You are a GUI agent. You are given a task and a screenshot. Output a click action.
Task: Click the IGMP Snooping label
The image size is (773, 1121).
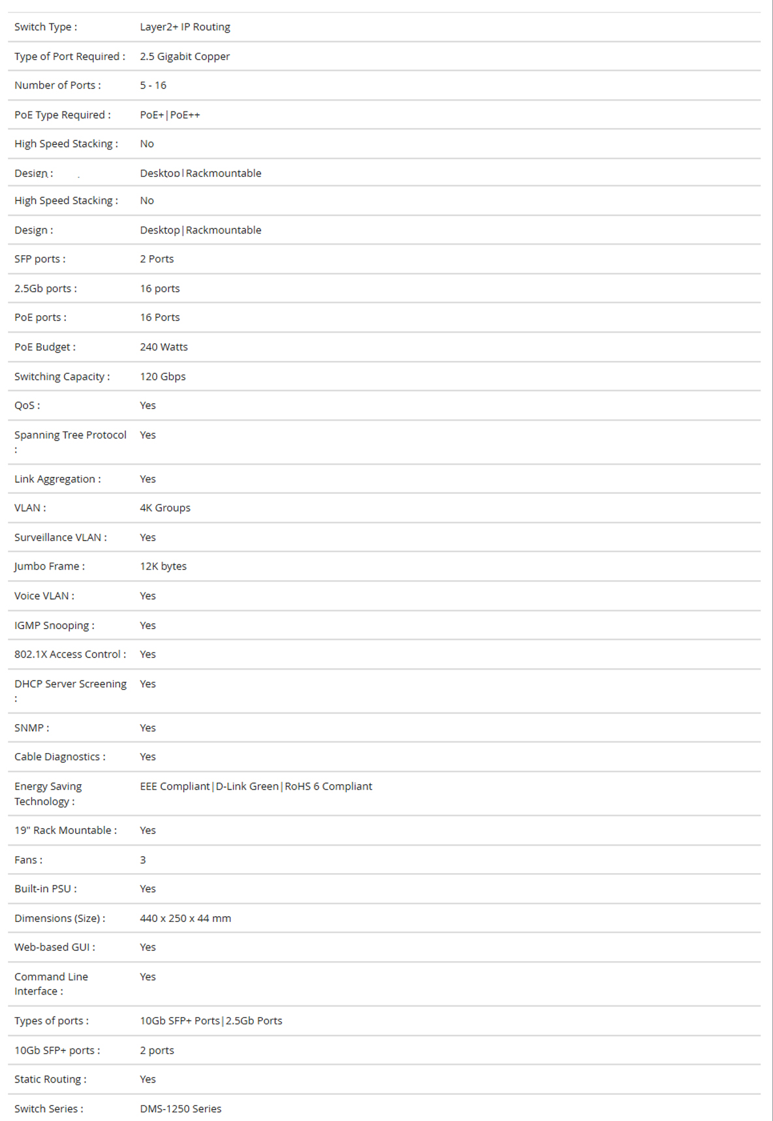(54, 625)
